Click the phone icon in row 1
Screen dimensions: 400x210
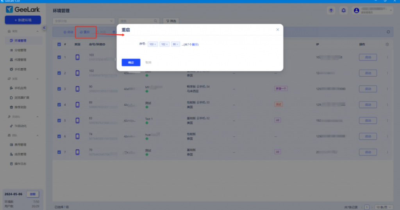[77, 57]
